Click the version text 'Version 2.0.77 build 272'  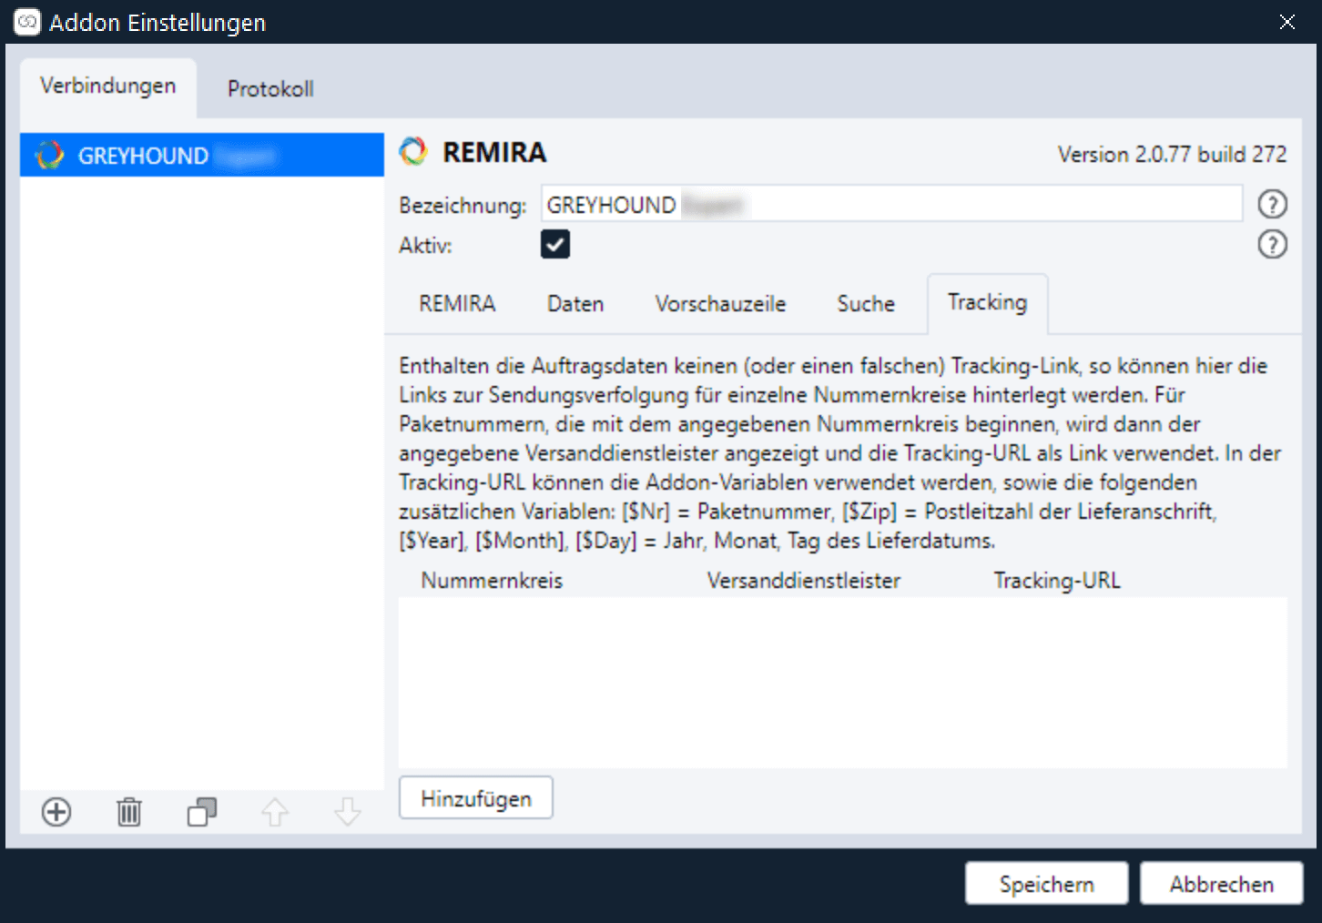(x=1172, y=155)
